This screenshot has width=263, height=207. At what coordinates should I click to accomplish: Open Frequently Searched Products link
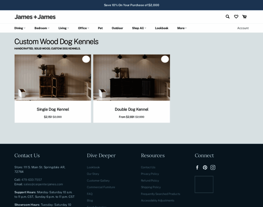(161, 194)
